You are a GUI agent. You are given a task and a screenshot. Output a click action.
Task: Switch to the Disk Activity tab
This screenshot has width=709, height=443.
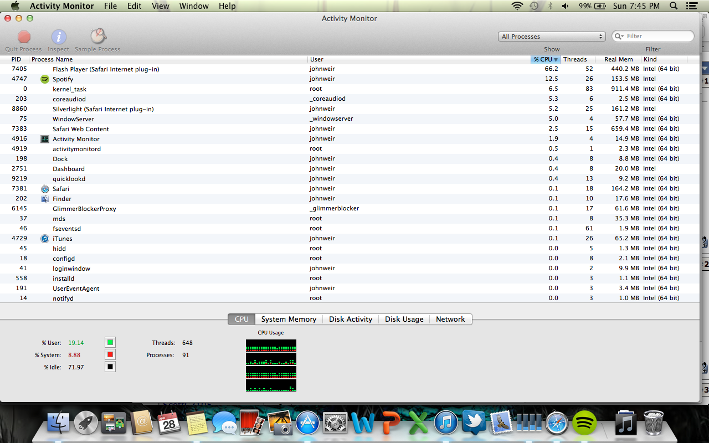click(x=351, y=319)
